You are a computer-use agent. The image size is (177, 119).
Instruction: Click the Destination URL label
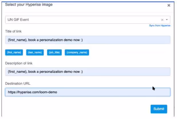(x=18, y=83)
